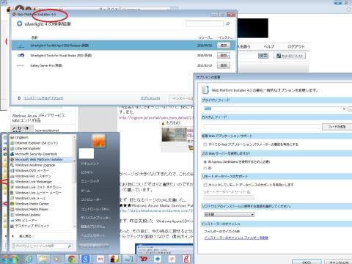The height and width of the screenshot is (264, 352).
Task: Click delete installer cache folder link
Action: coord(236,238)
